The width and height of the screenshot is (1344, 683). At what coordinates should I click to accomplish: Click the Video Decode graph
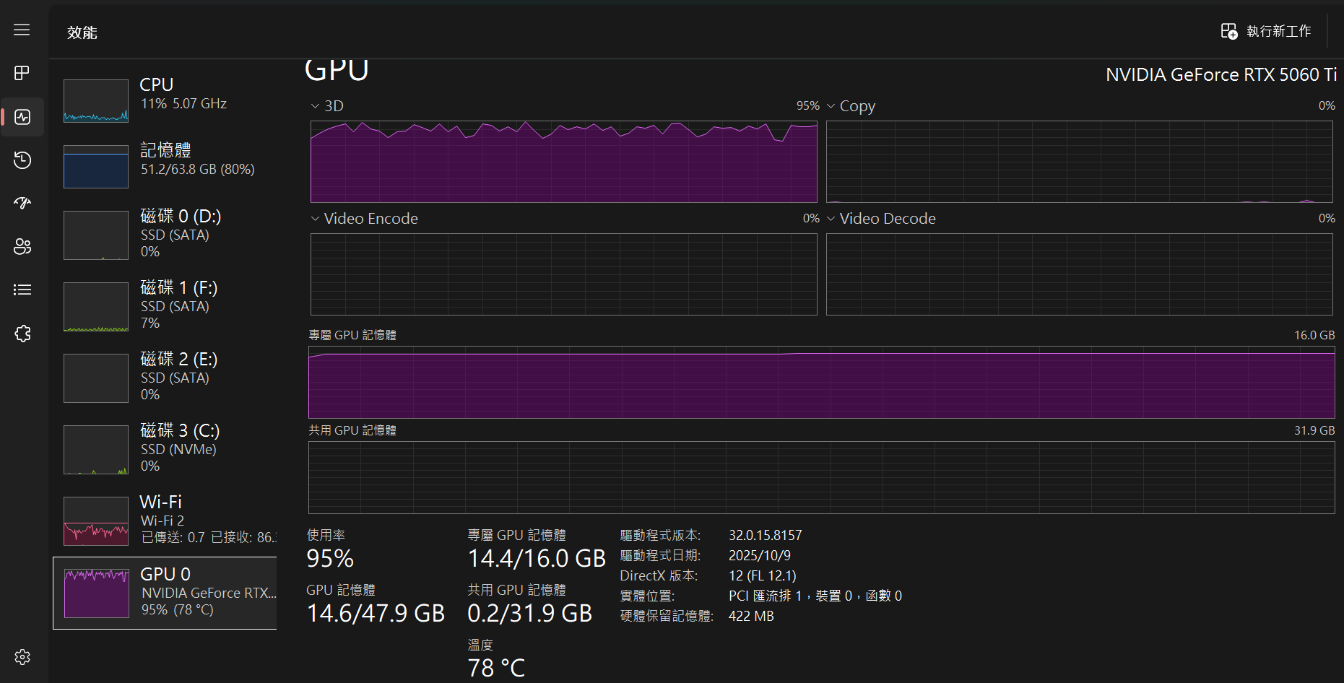1079,274
